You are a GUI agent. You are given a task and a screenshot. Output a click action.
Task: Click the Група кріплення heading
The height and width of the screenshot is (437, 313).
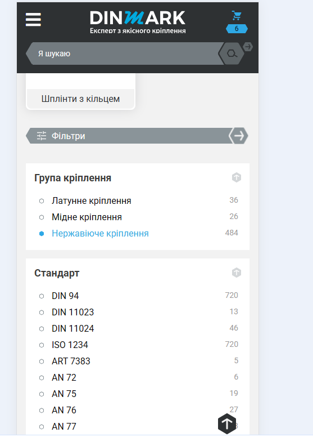72,178
